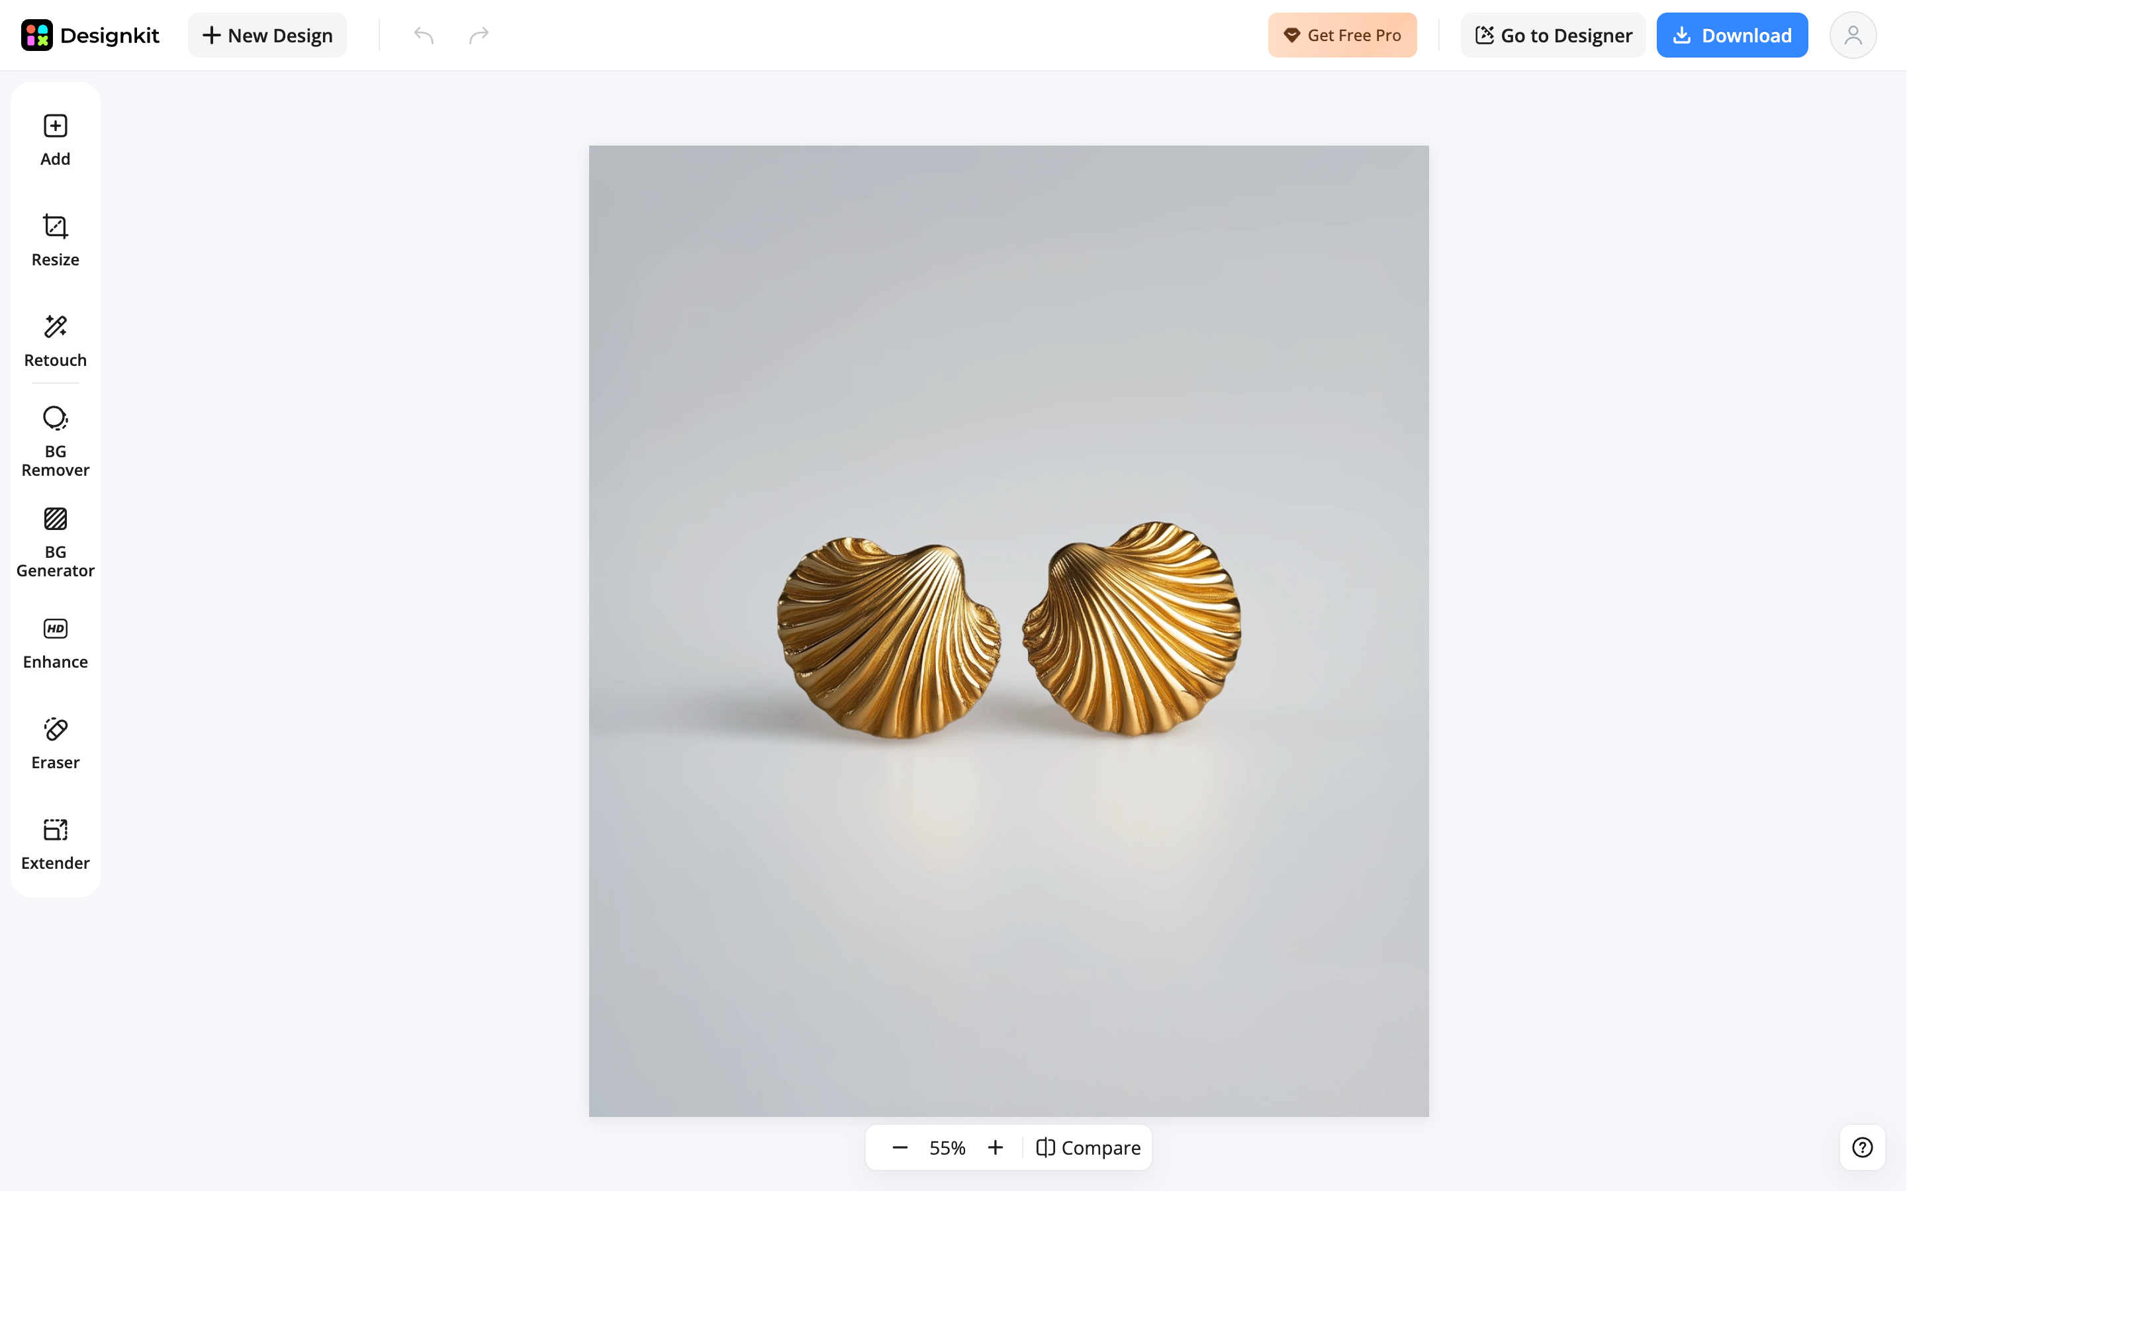This screenshot has width=2142, height=1330.
Task: Open the help question mark icon
Action: point(1862,1147)
